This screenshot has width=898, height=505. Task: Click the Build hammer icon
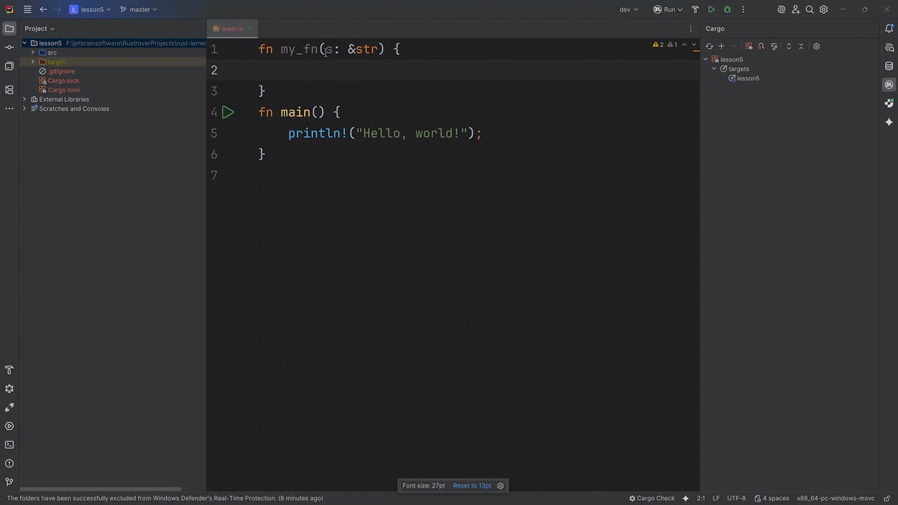[695, 9]
